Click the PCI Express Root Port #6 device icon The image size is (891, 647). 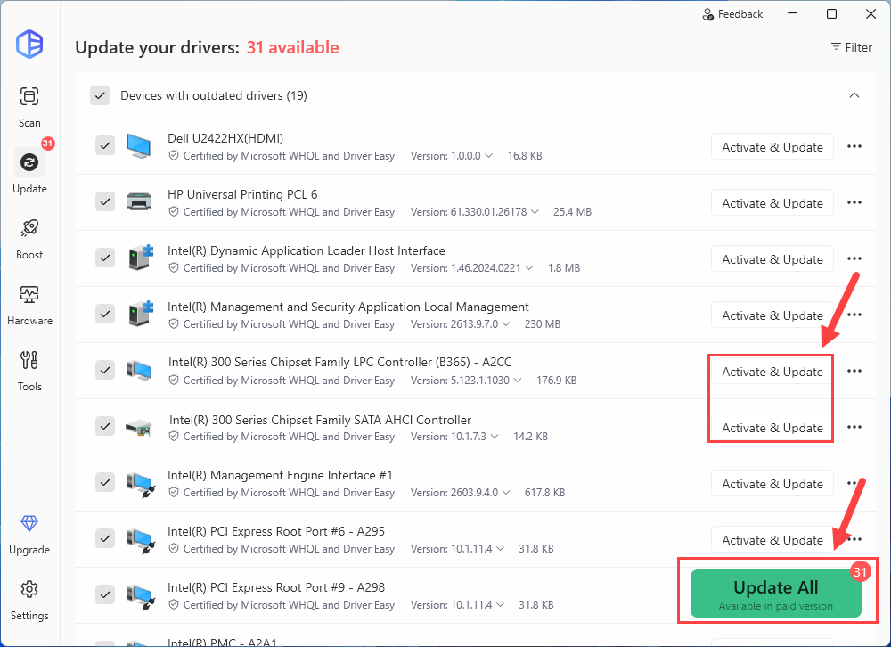click(141, 541)
